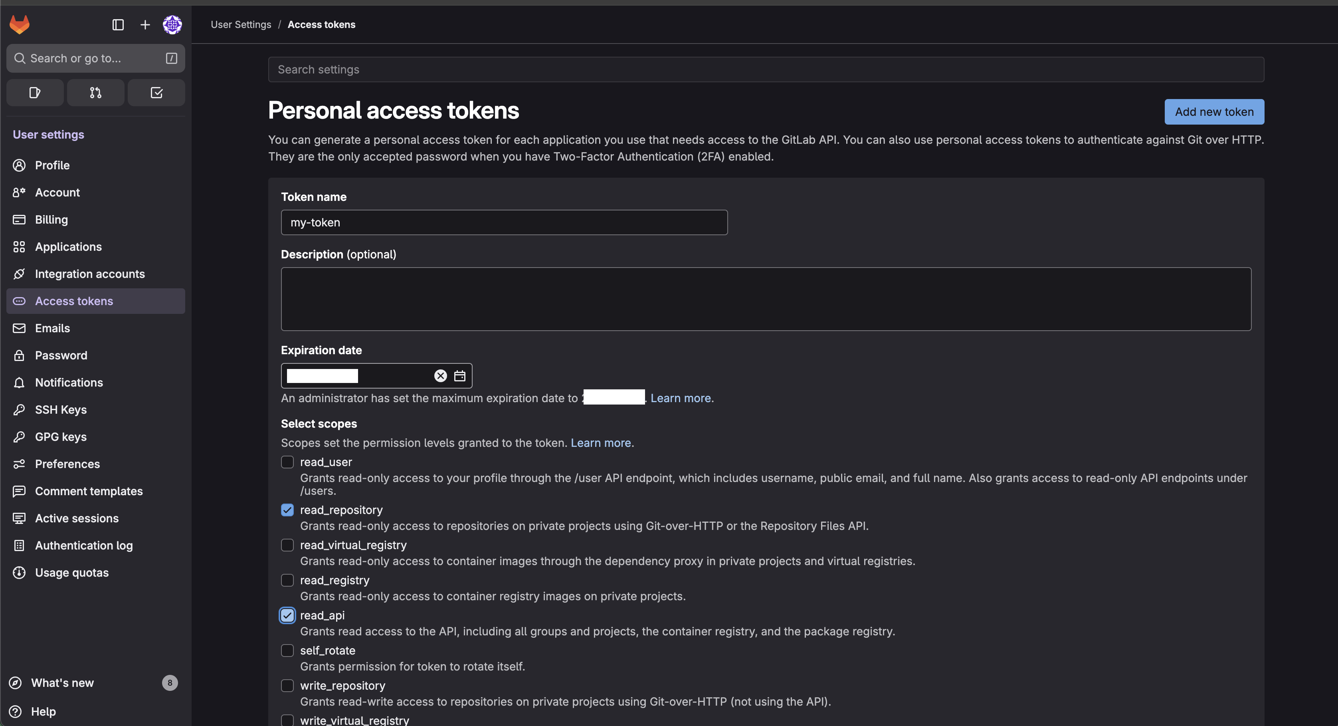Click the GitLab fox logo
1338x726 pixels.
tap(19, 24)
